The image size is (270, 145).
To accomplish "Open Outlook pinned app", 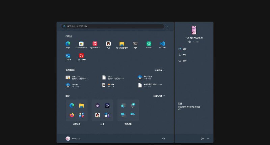I will [x=68, y=56].
